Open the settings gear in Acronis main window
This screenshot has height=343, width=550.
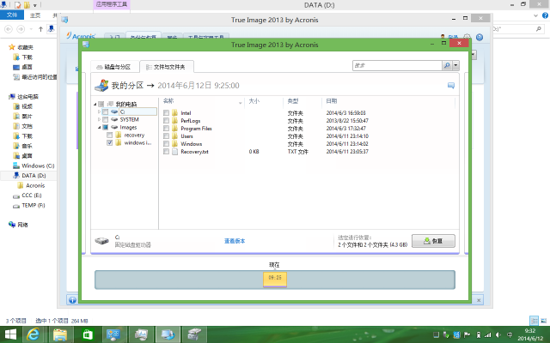pyautogui.click(x=467, y=37)
